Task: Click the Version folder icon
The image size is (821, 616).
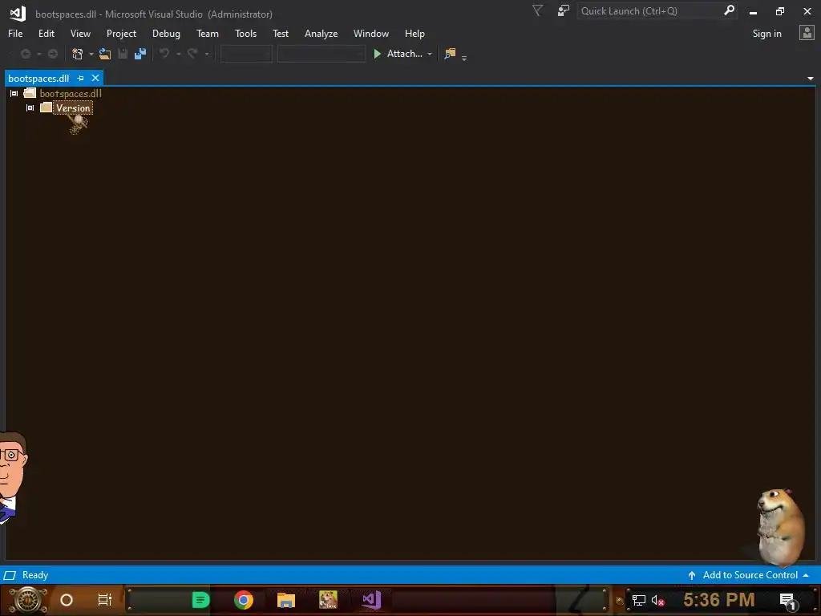Action: tap(46, 107)
